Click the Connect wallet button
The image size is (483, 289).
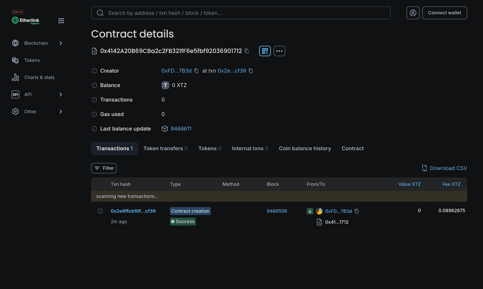tap(444, 13)
